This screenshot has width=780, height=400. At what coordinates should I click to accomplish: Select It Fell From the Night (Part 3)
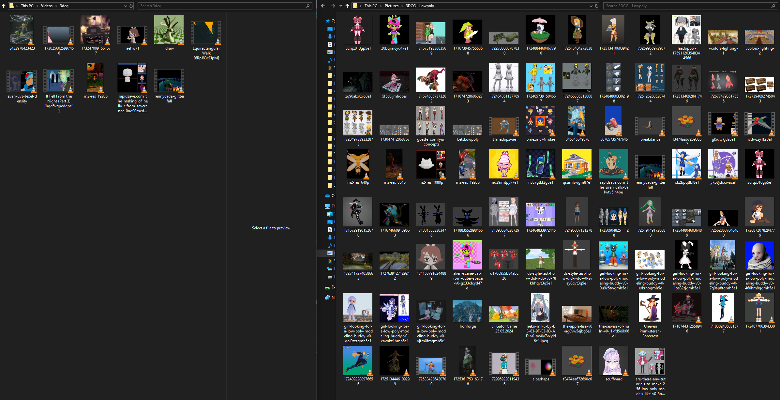pos(59,91)
